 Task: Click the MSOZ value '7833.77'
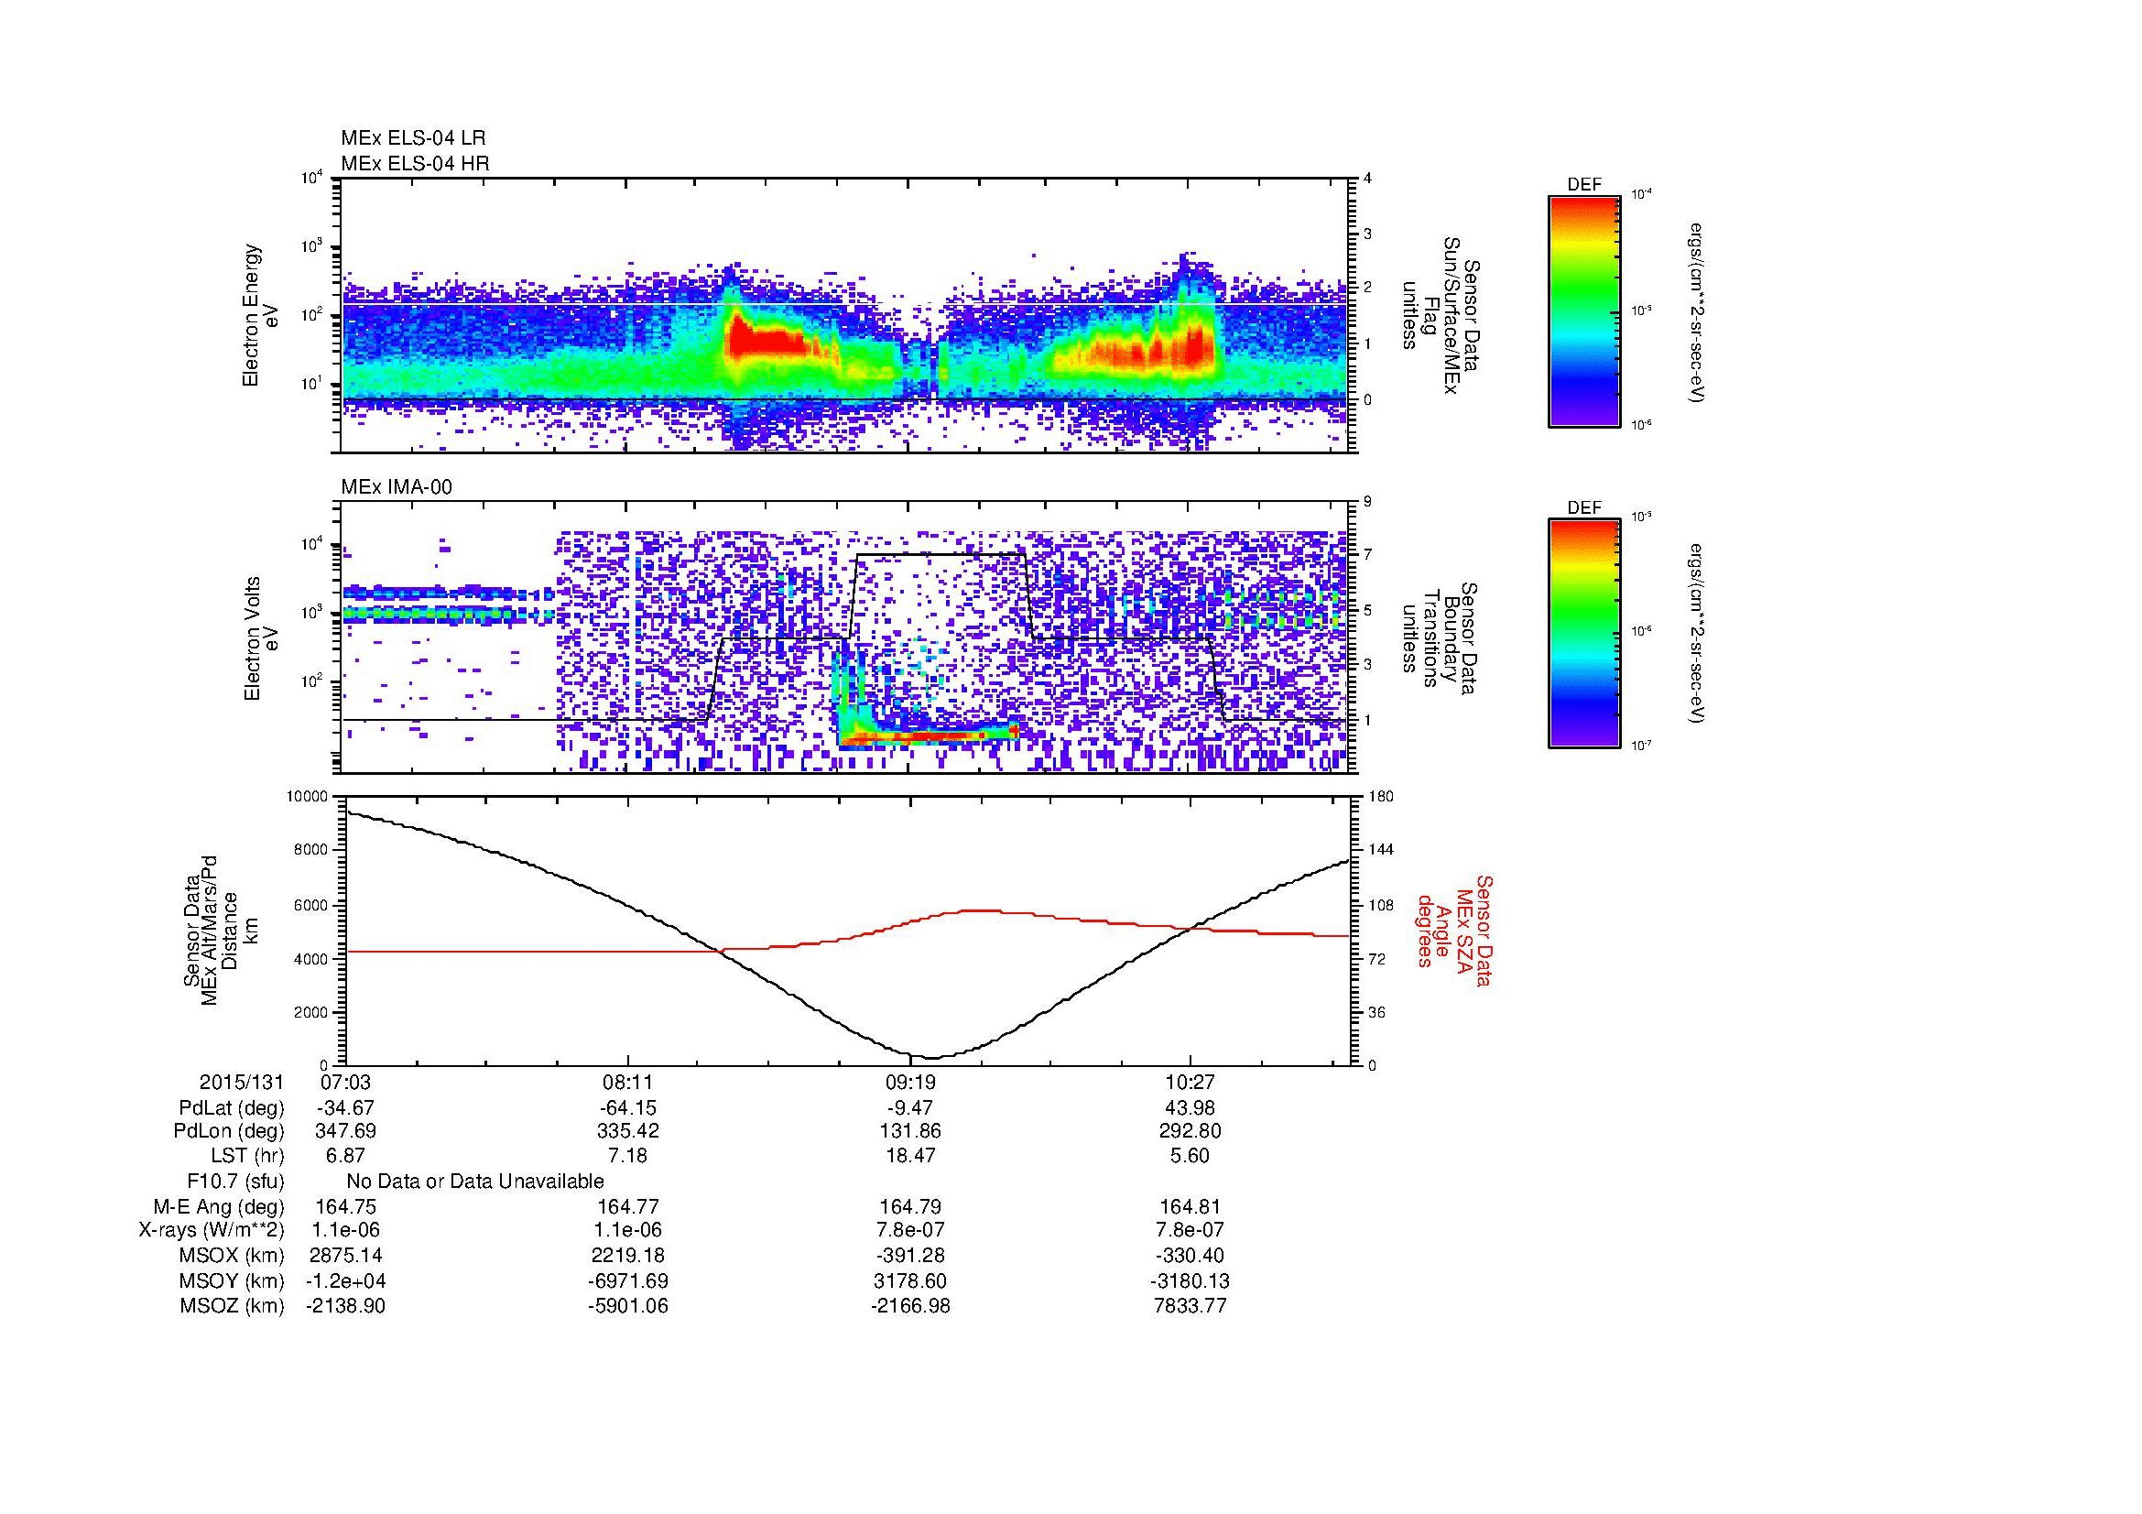pos(1191,1306)
